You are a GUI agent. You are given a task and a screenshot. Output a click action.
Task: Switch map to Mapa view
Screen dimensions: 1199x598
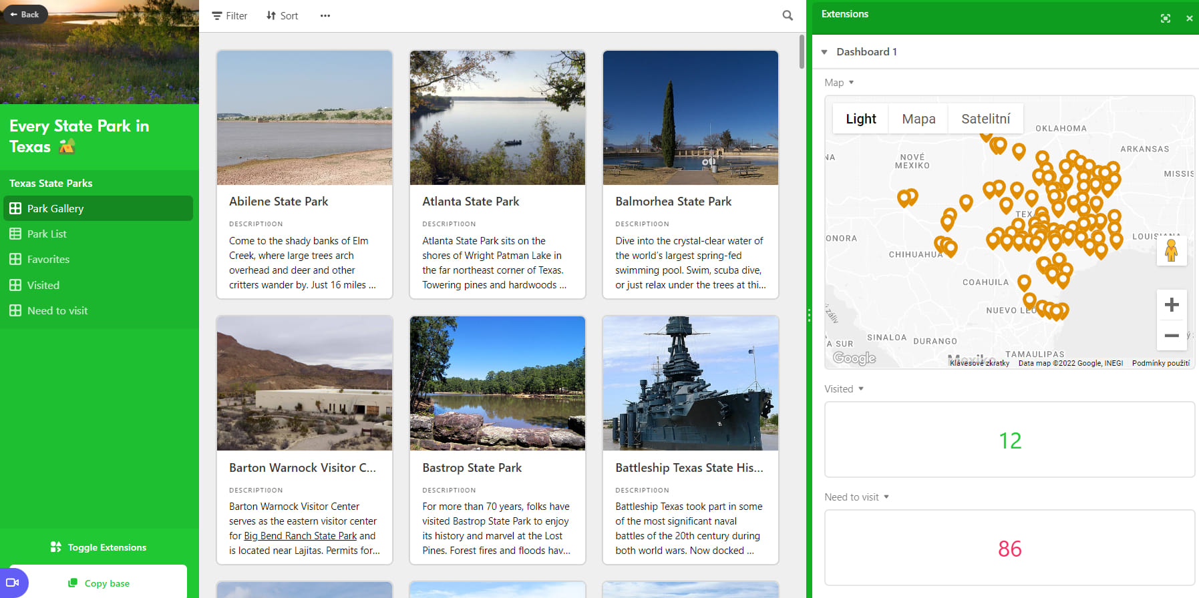pyautogui.click(x=918, y=119)
